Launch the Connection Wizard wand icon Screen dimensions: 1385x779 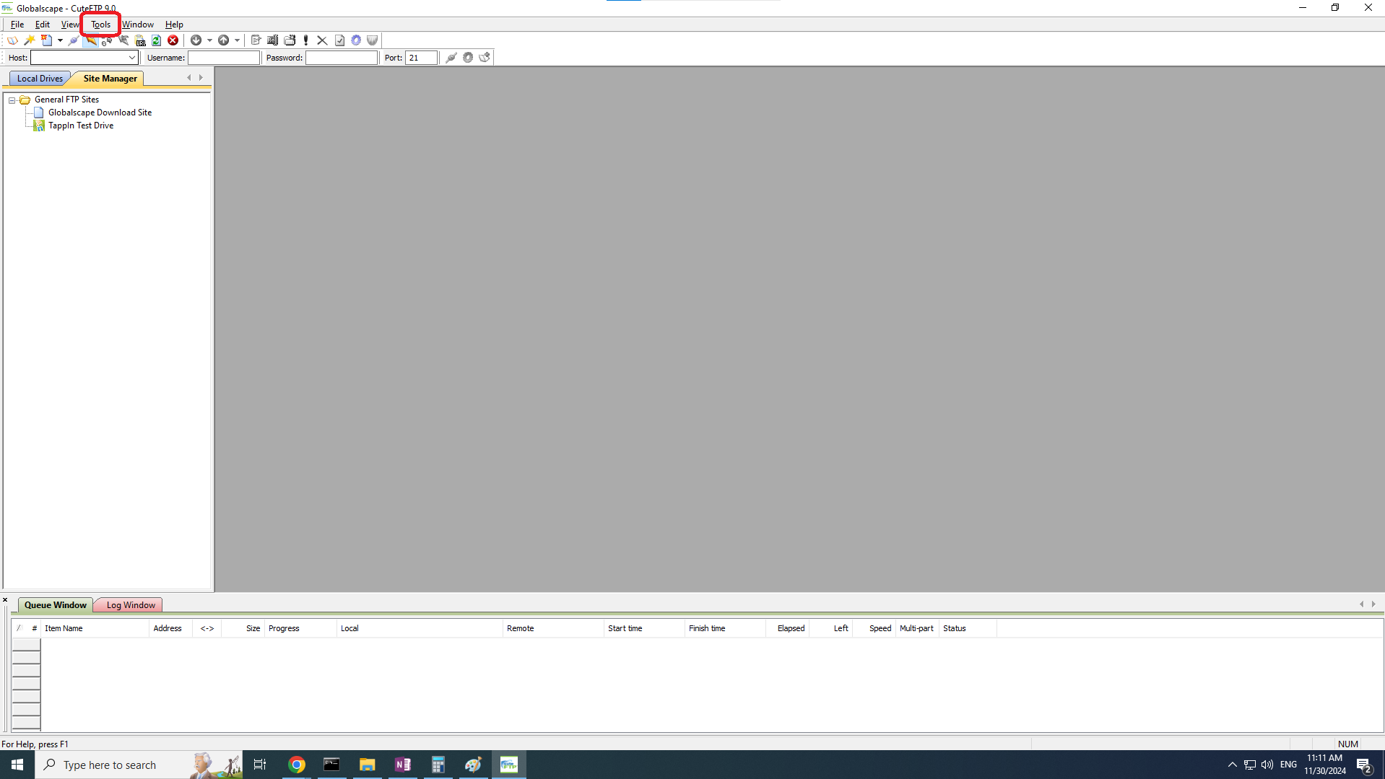pos(30,40)
